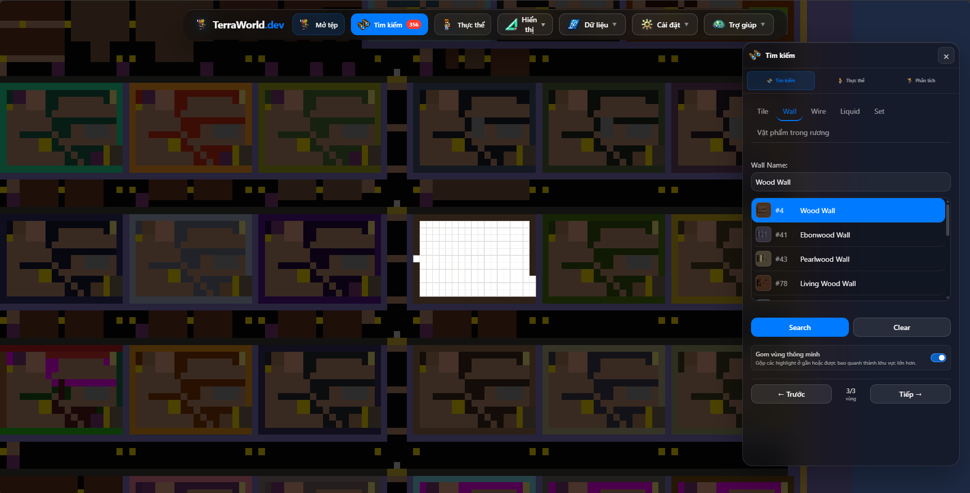Screen dimensions: 970x493
Task: Expand the Hiển thị dropdown
Action: (x=525, y=24)
